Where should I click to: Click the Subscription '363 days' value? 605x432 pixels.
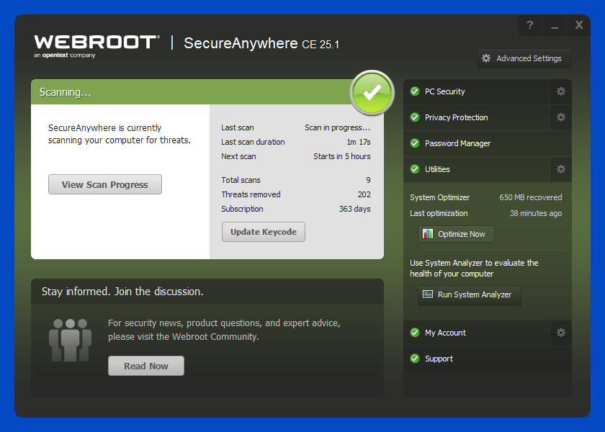click(354, 209)
